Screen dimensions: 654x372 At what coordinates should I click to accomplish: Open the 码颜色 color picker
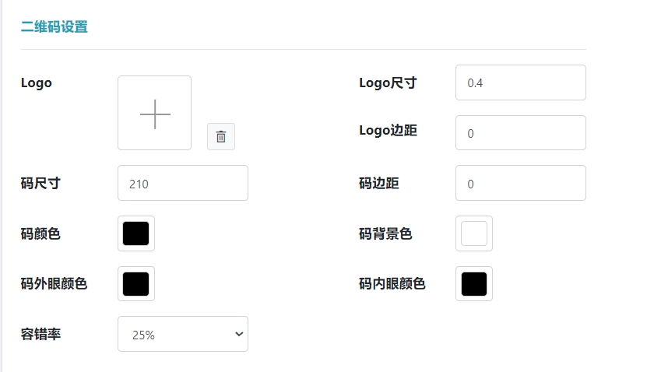click(x=136, y=233)
